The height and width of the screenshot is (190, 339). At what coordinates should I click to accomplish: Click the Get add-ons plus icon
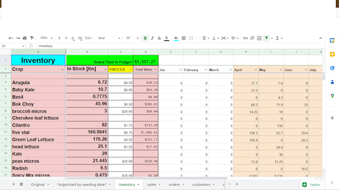(332, 118)
